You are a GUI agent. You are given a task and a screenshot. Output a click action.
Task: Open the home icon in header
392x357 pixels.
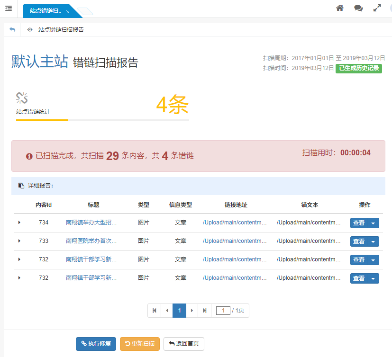(x=339, y=8)
